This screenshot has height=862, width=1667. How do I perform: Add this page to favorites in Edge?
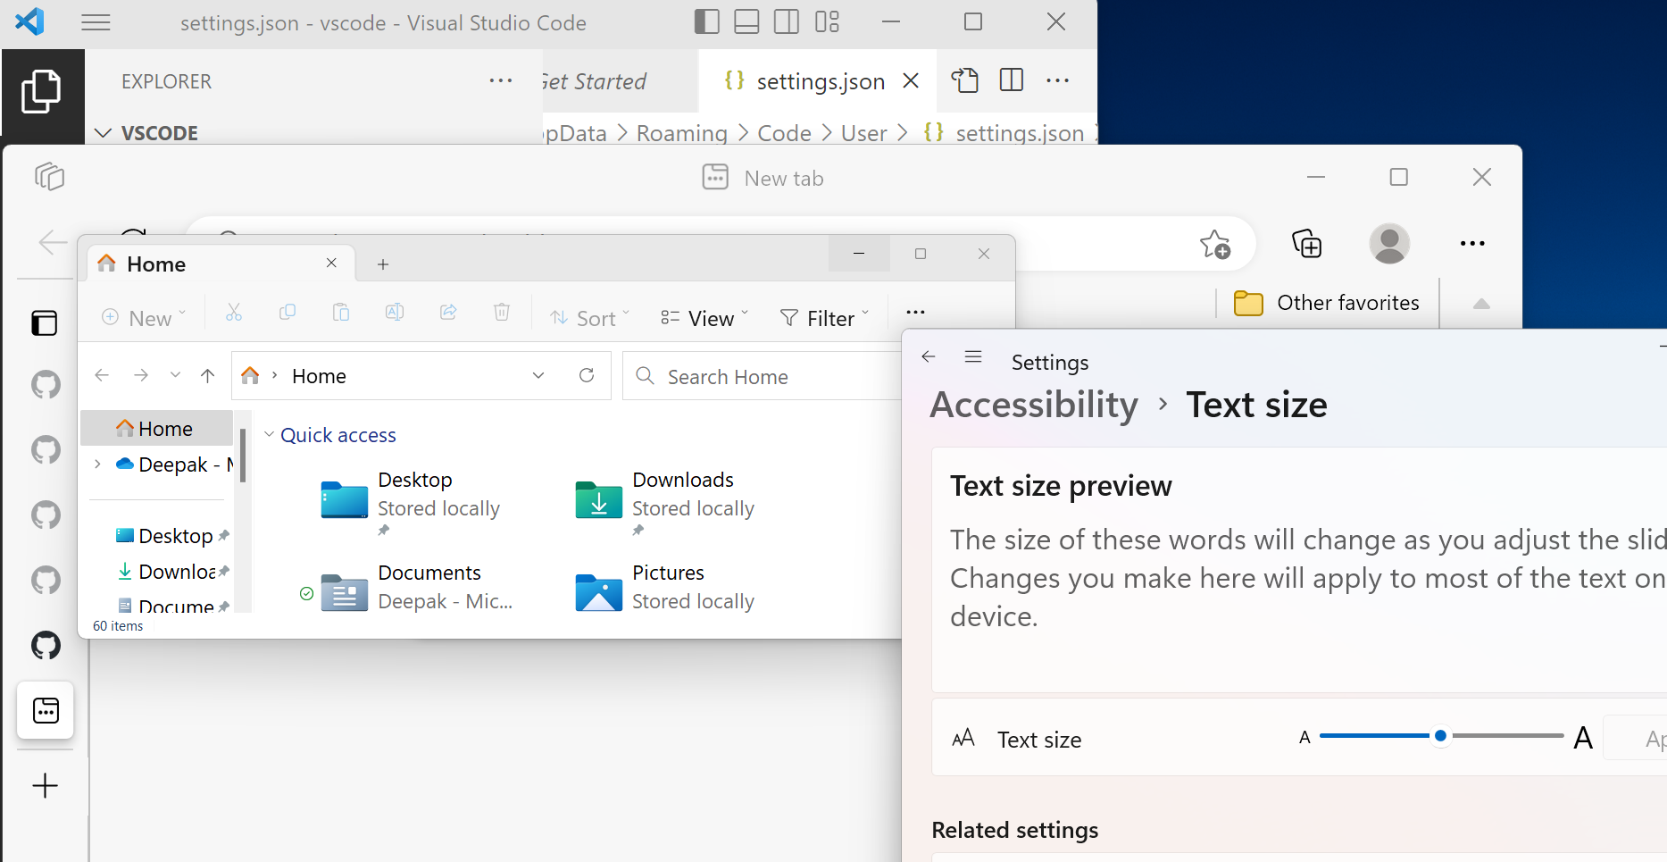(1214, 244)
